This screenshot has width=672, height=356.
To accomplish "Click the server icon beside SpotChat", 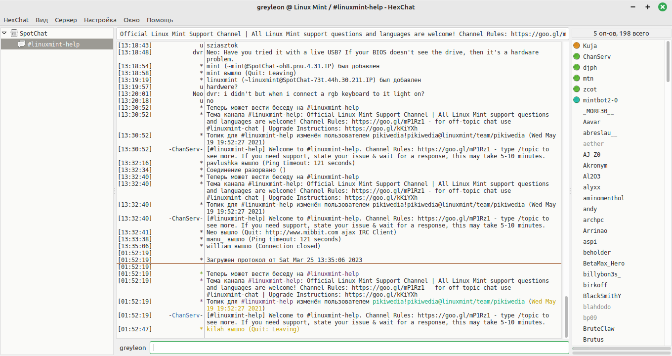I will (13, 33).
